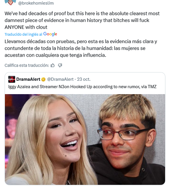Click the Google logo

coord(50,34)
